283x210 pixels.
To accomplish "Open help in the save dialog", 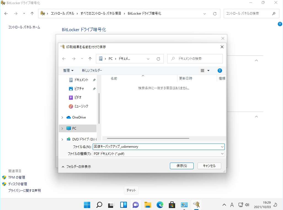I will pos(220,71).
